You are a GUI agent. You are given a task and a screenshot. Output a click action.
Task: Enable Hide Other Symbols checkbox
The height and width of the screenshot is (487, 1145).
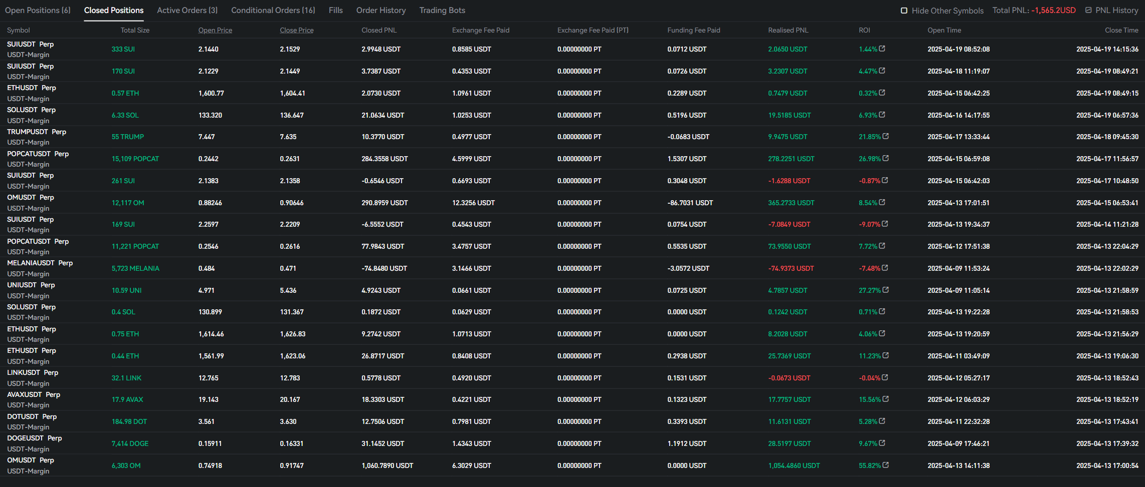904,11
